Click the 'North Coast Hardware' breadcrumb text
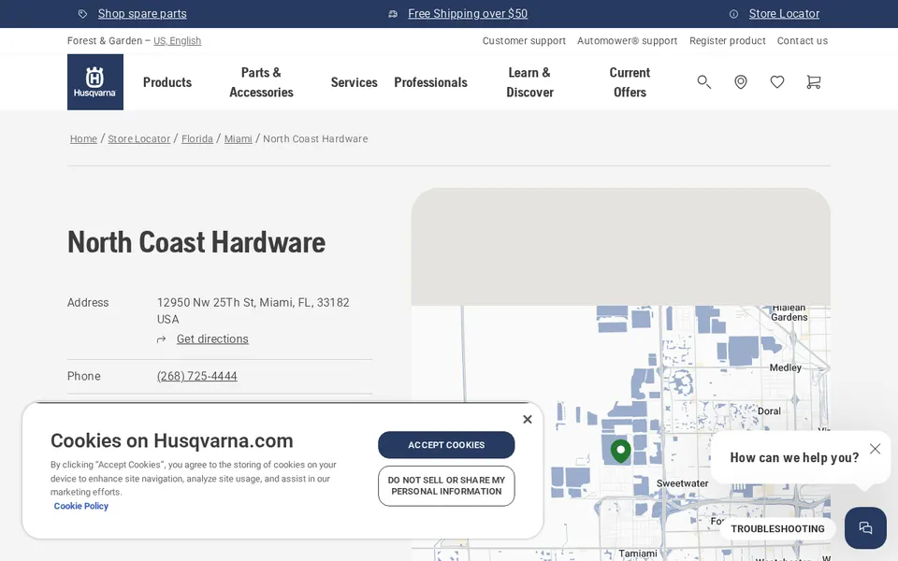 pyautogui.click(x=315, y=138)
